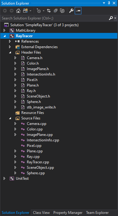Click the stb_image_write.h file icon
Screen dimensions: 118x216
pyautogui.click(x=23, y=107)
